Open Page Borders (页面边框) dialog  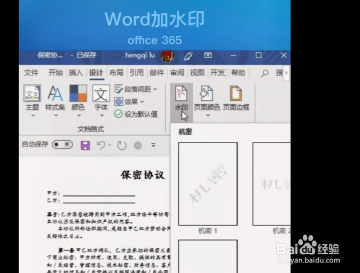[x=236, y=98]
